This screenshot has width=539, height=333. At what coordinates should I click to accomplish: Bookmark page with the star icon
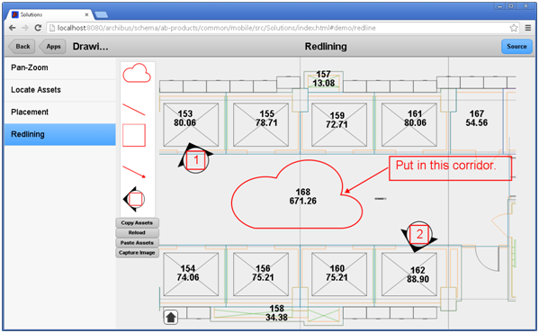click(x=514, y=28)
